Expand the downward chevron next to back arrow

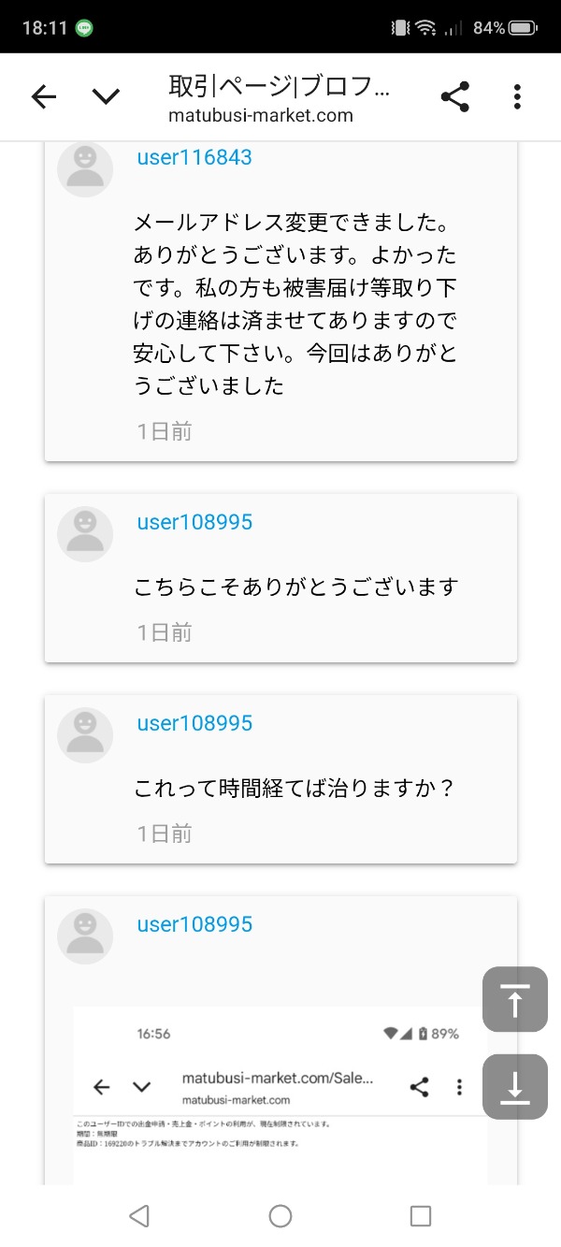pos(106,96)
